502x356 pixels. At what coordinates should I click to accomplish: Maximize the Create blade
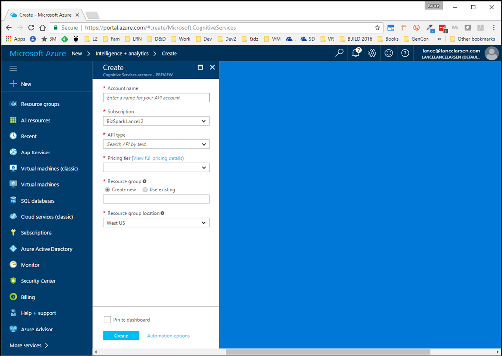(x=201, y=67)
